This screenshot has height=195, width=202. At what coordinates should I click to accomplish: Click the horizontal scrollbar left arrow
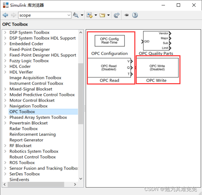(x=5, y=184)
